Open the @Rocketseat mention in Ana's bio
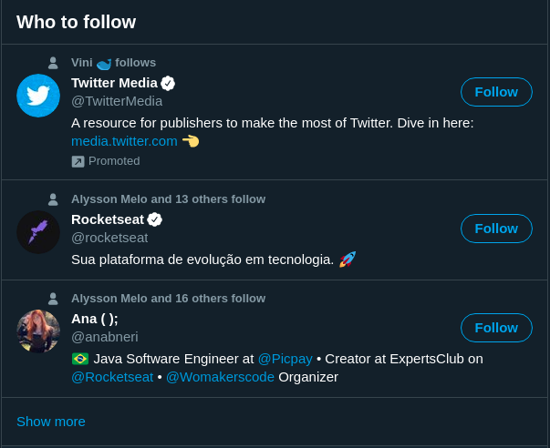Screen dimensions: 550x448 (111, 376)
